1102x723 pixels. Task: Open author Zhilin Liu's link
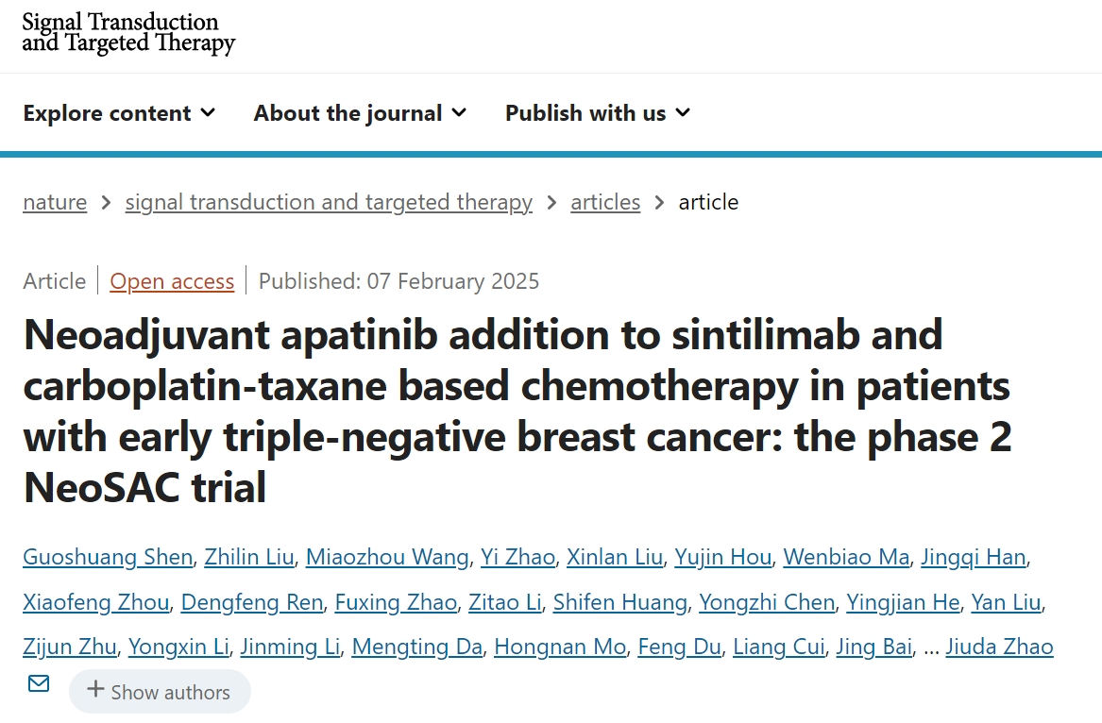[x=249, y=557]
